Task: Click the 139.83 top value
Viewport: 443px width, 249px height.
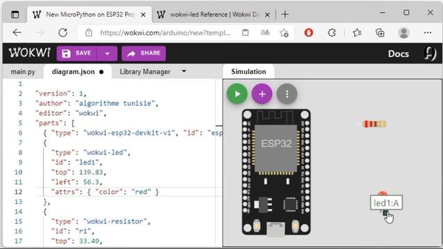Action: click(91, 172)
